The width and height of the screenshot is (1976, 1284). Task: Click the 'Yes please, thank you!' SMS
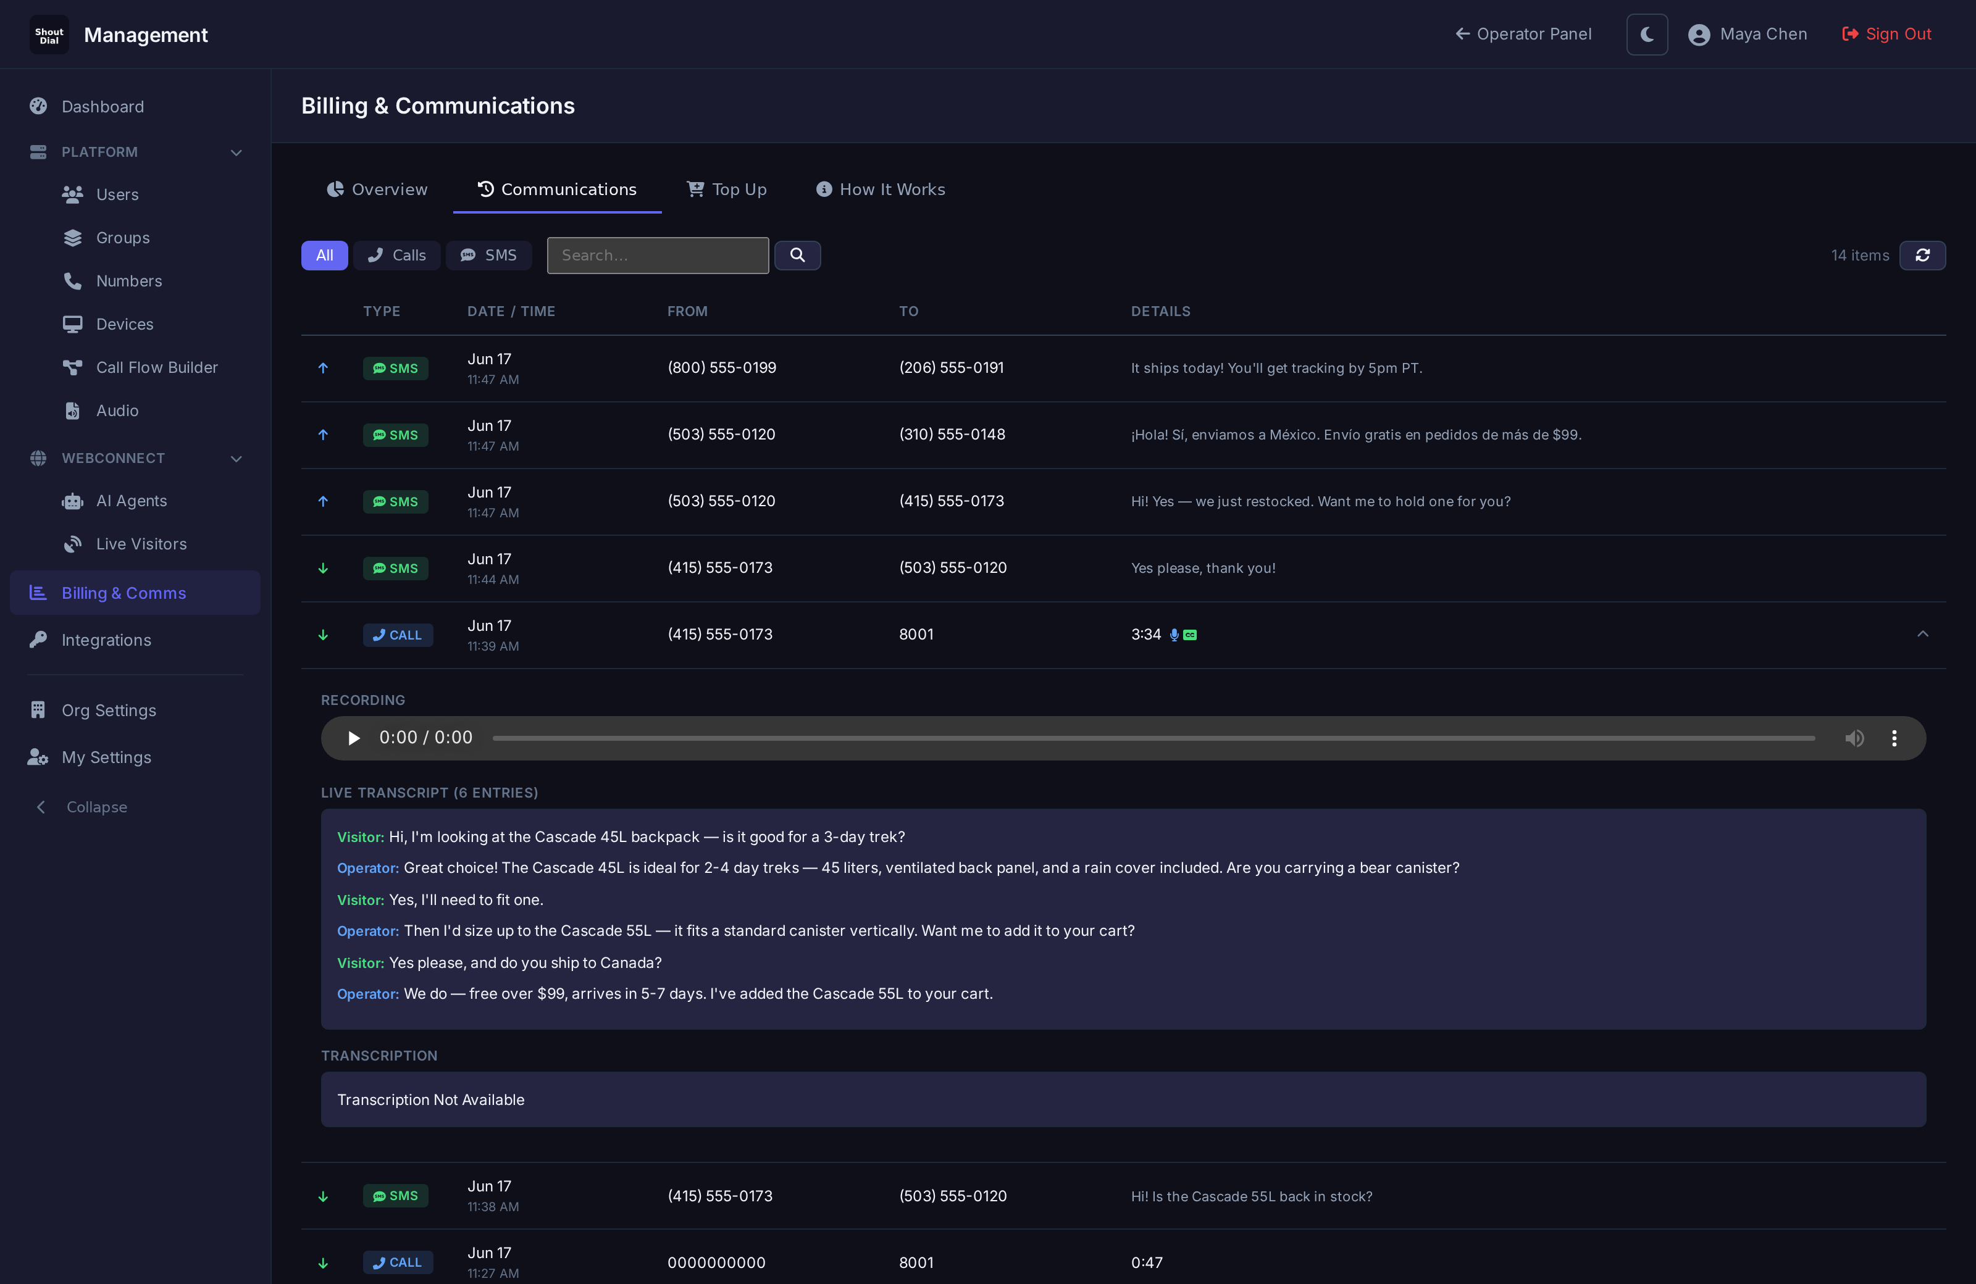(1203, 569)
